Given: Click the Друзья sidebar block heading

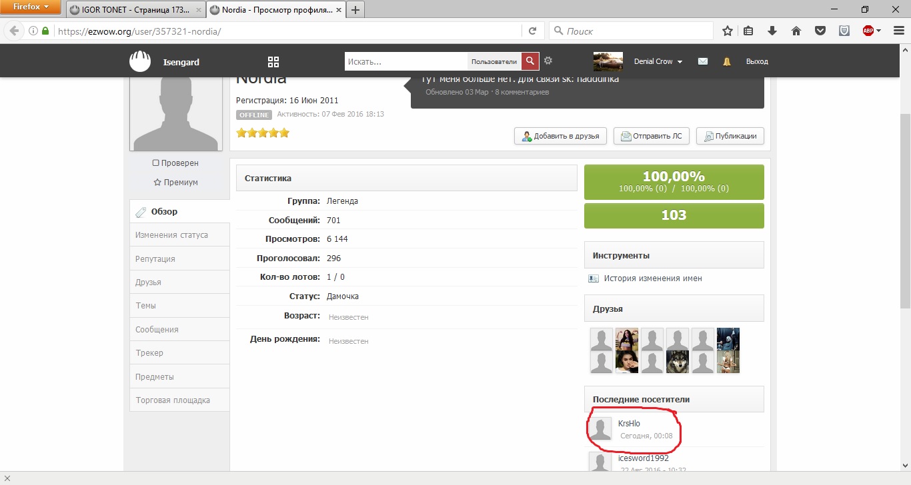Looking at the screenshot, I should (674, 308).
